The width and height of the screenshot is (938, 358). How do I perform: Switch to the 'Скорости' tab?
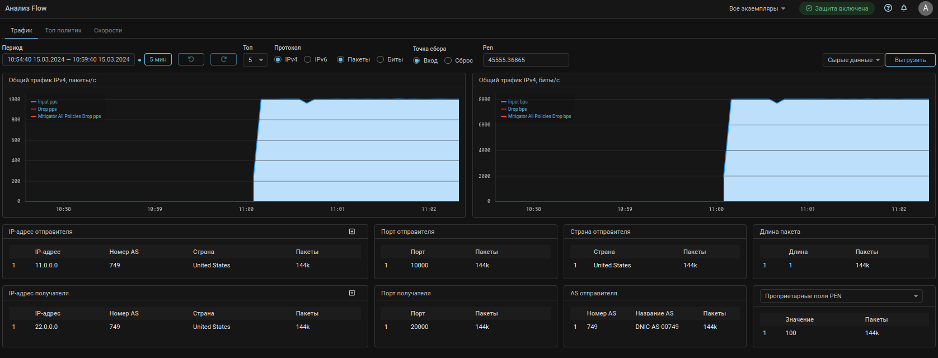click(108, 30)
